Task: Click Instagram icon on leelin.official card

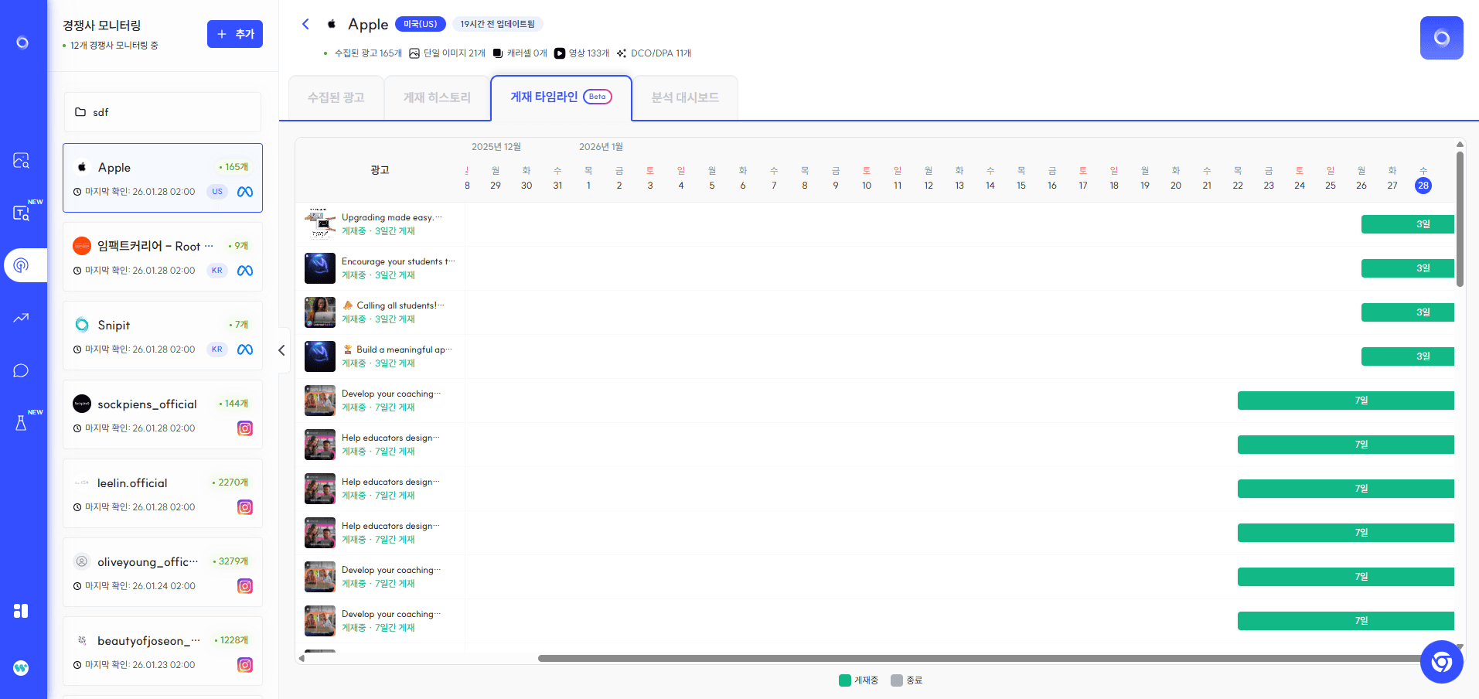Action: click(245, 507)
